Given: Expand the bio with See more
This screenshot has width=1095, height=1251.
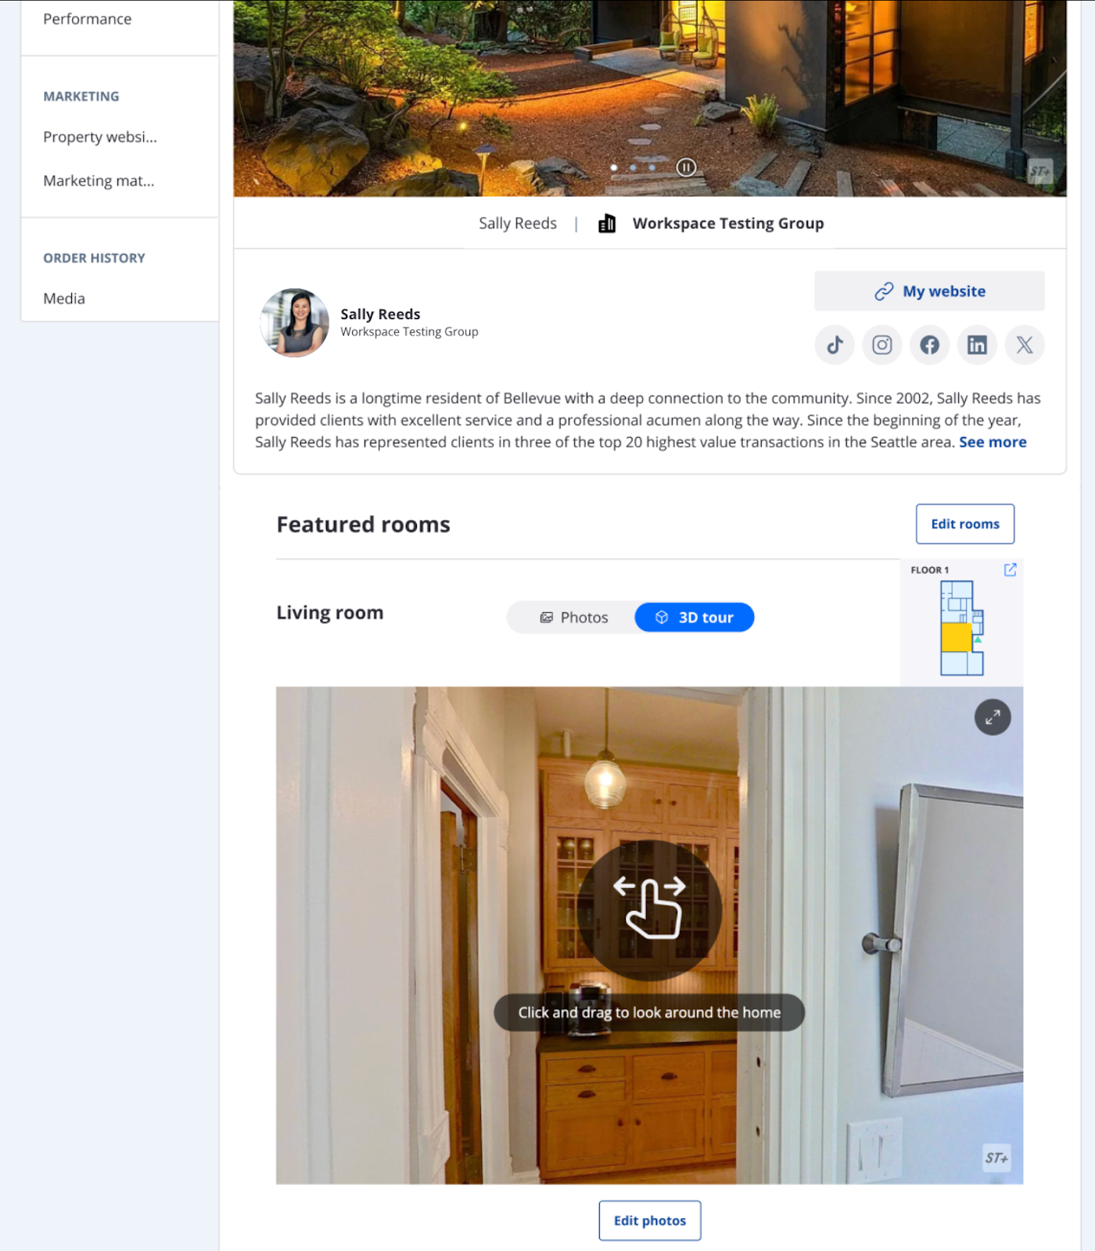Looking at the screenshot, I should coord(993,442).
